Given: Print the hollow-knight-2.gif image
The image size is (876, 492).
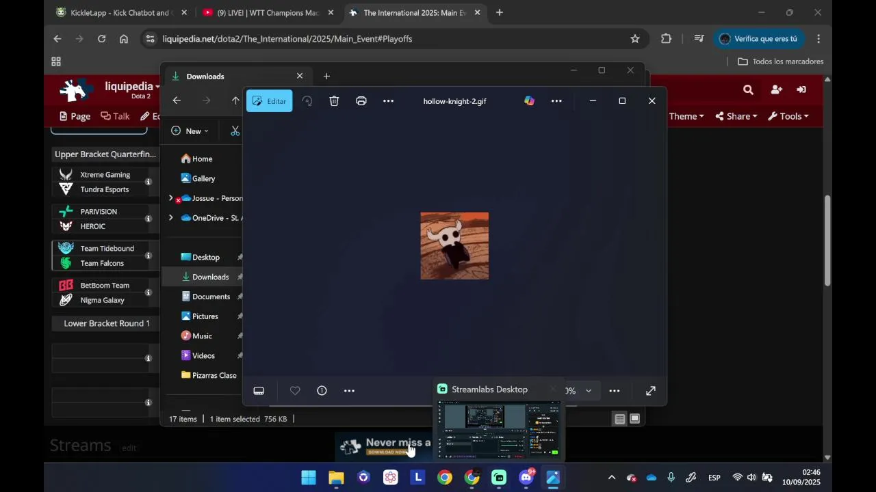Looking at the screenshot, I should 361,101.
